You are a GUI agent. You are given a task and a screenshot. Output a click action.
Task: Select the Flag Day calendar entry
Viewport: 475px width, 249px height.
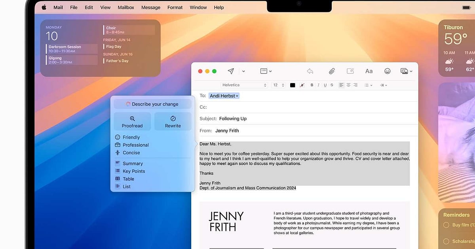pos(113,47)
